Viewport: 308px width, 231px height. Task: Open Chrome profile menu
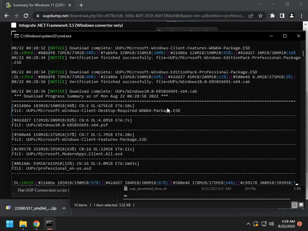292,16
